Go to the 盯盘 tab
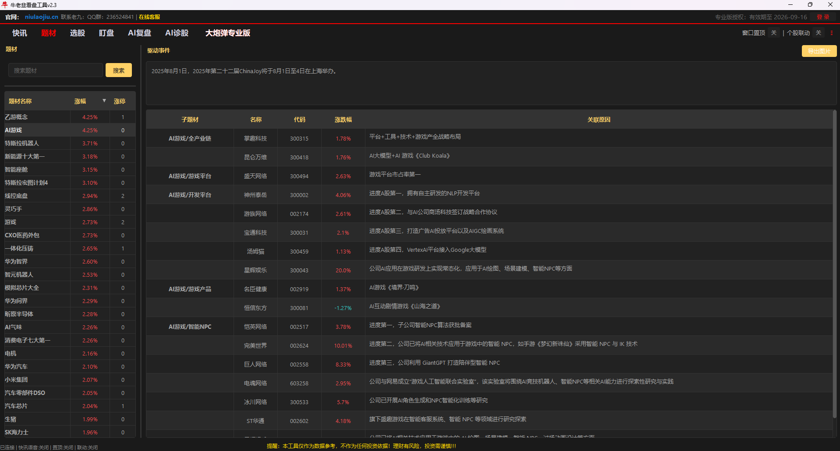 click(x=106, y=33)
